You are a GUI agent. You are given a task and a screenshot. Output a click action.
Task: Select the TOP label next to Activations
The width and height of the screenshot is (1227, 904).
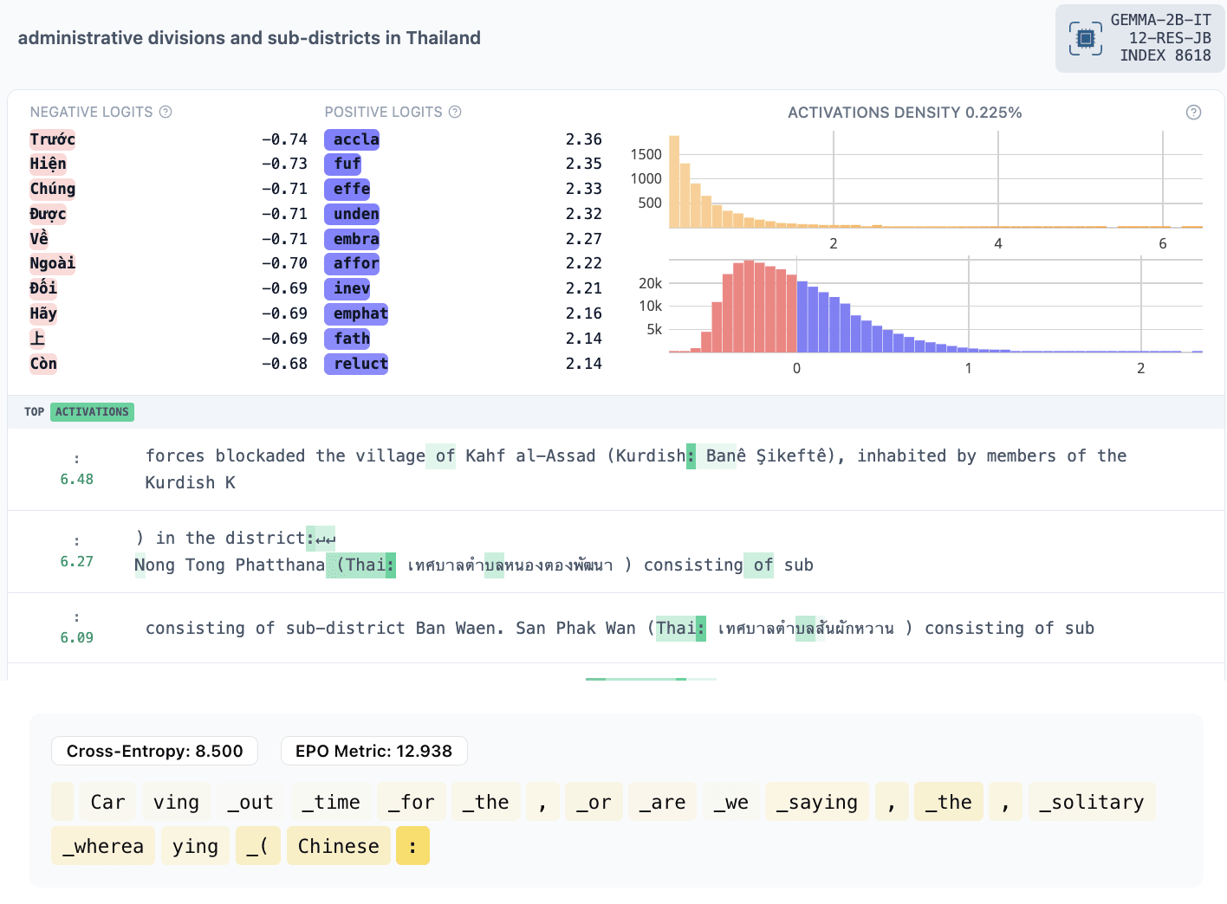[34, 412]
